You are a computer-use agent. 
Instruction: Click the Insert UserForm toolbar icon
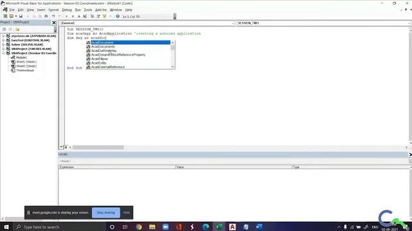point(12,16)
